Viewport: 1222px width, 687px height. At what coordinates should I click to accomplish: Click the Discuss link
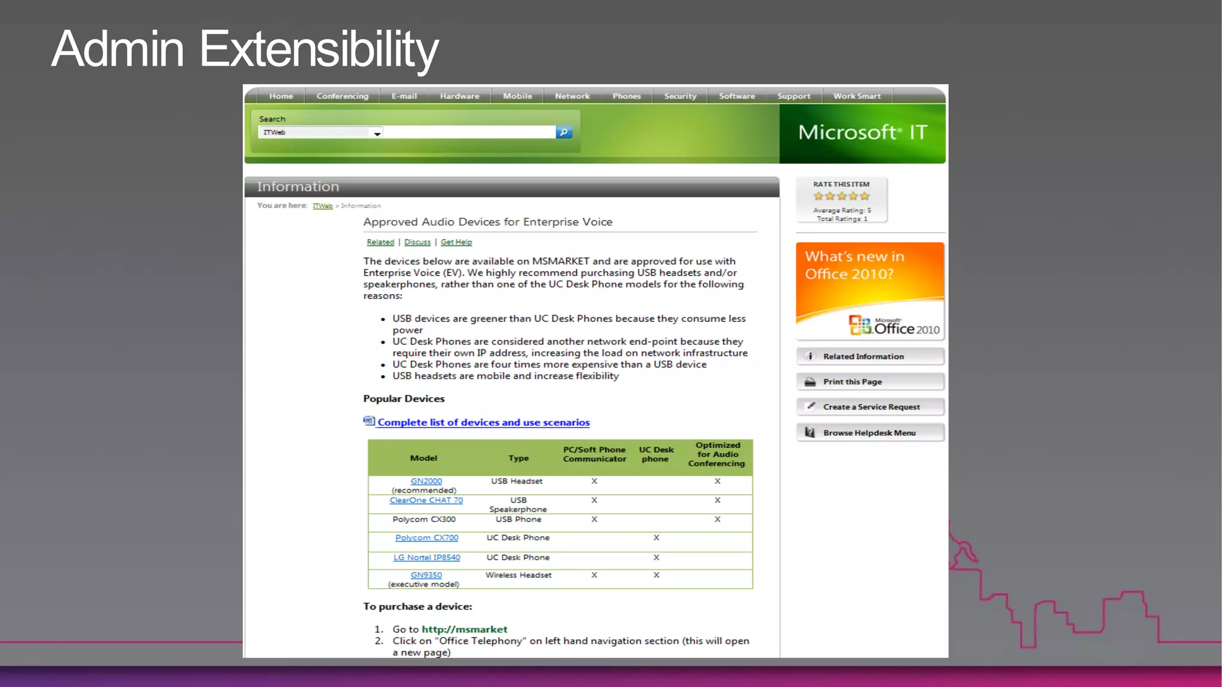coord(418,242)
